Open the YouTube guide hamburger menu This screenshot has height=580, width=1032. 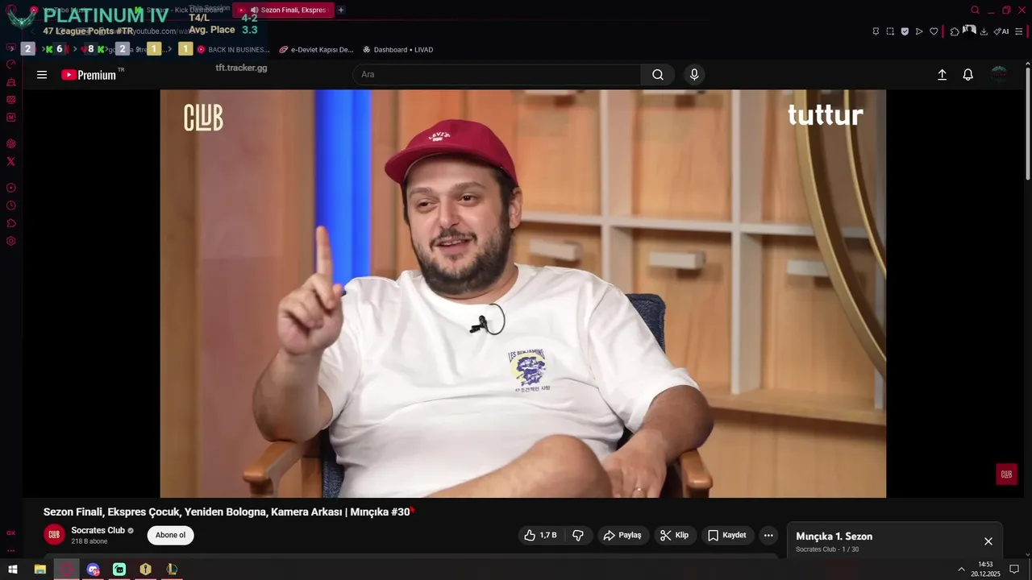pyautogui.click(x=42, y=75)
